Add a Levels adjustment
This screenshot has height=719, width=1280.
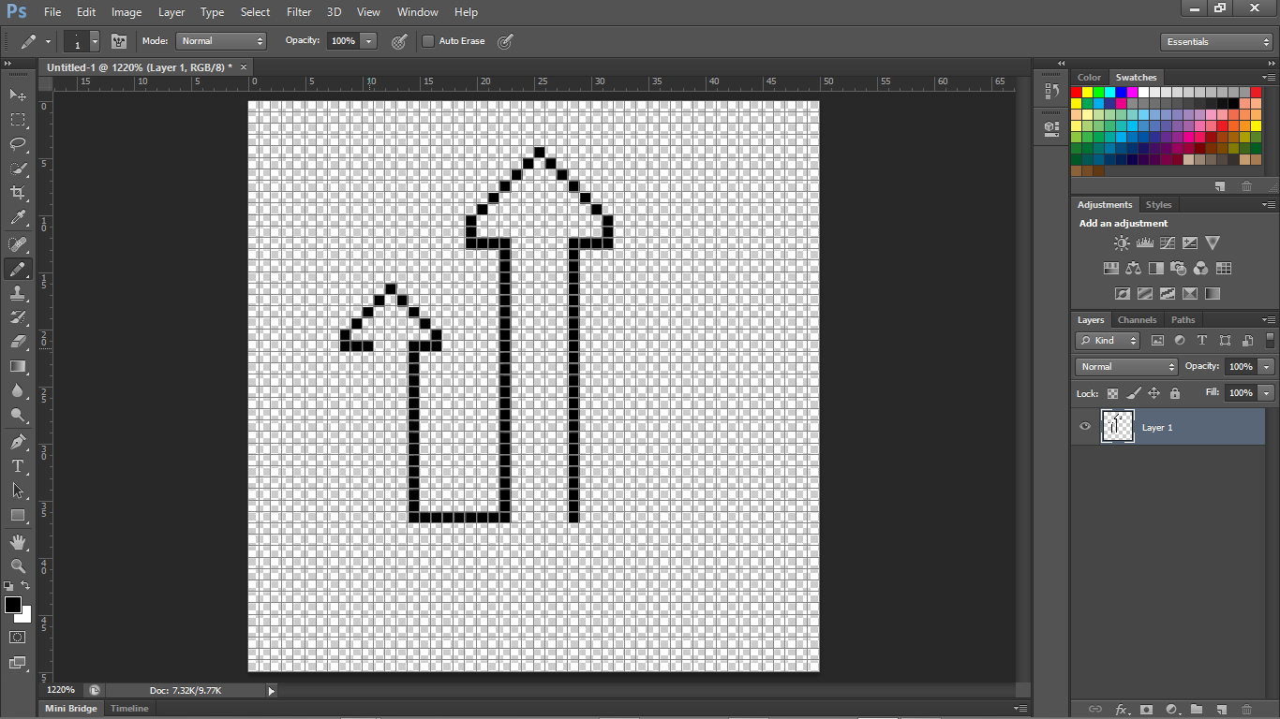pos(1144,242)
